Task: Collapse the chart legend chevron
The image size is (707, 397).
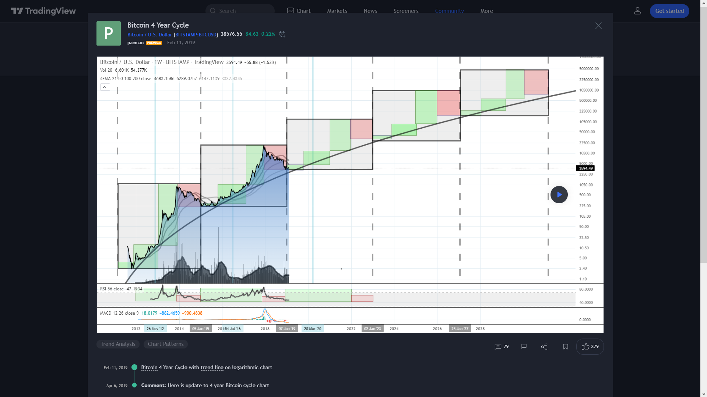Action: click(105, 87)
